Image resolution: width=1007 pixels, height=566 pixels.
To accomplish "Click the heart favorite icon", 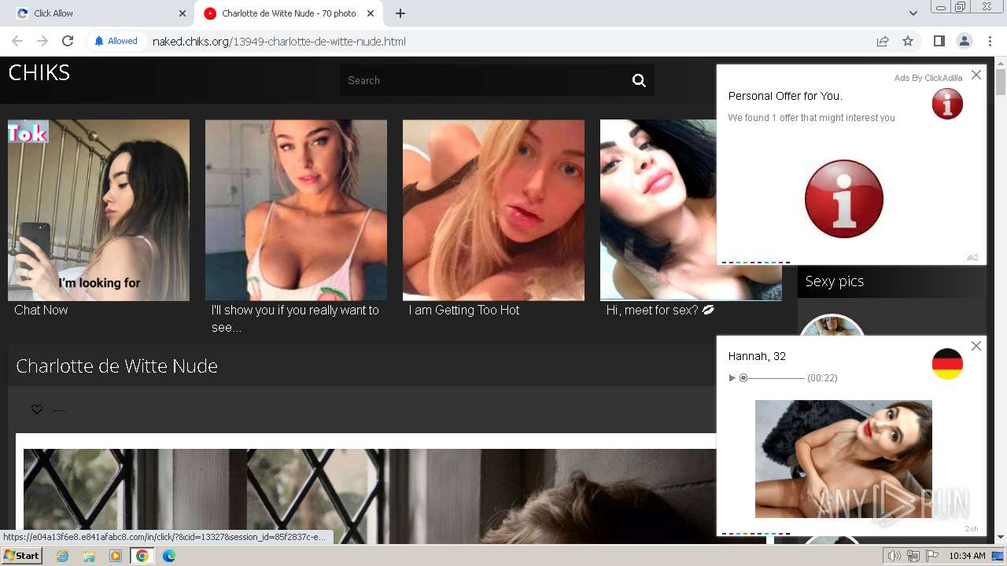I will 36,410.
